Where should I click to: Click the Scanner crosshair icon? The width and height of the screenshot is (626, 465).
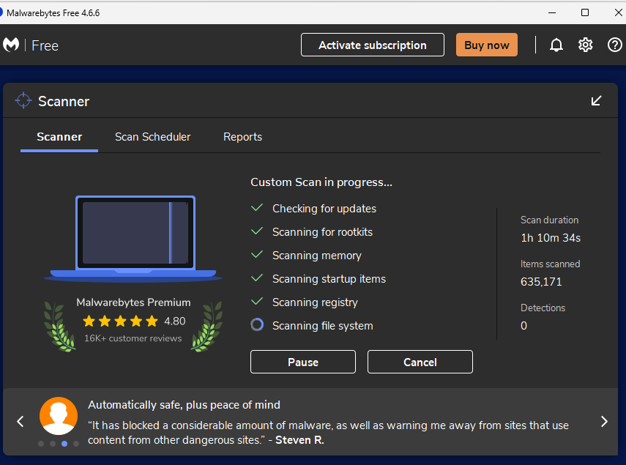click(x=23, y=100)
